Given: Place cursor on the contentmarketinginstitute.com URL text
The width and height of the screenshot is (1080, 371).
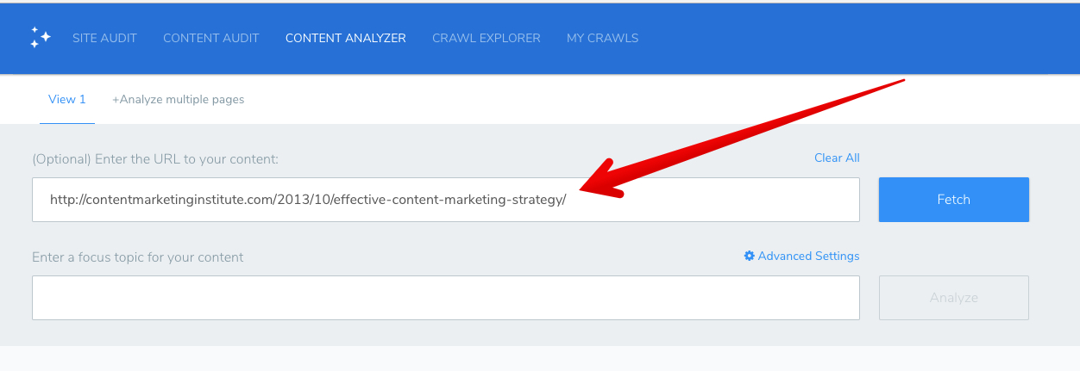Looking at the screenshot, I should click(307, 200).
